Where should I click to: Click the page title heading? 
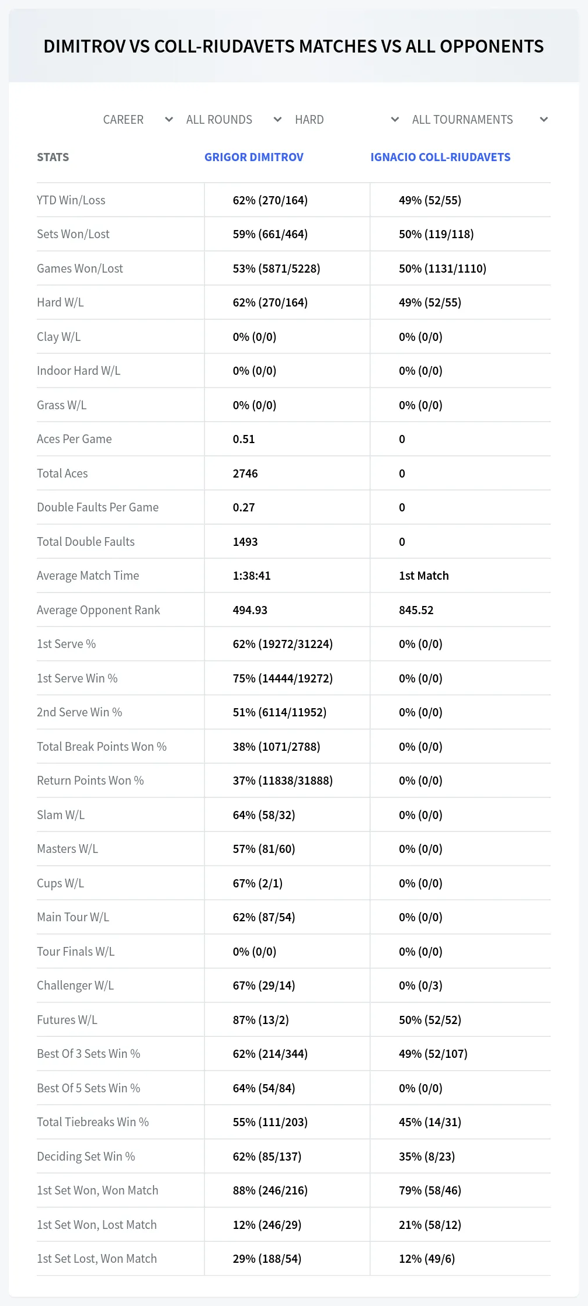[x=294, y=46]
